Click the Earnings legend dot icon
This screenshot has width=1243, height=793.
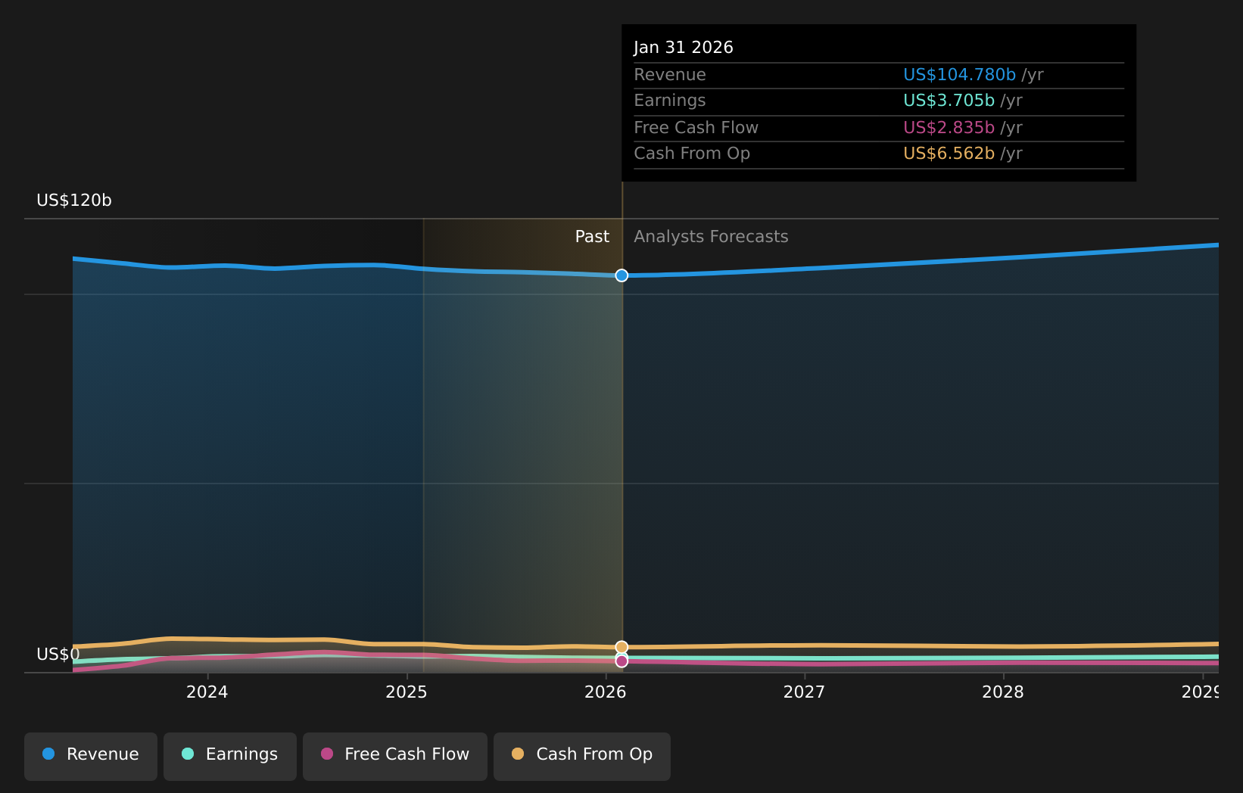tap(188, 754)
